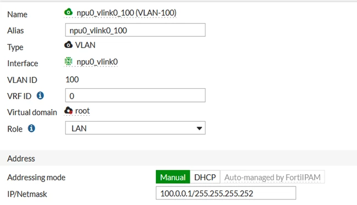357x205 pixels.
Task: Click the black VLAN type icon
Action: pyautogui.click(x=68, y=44)
